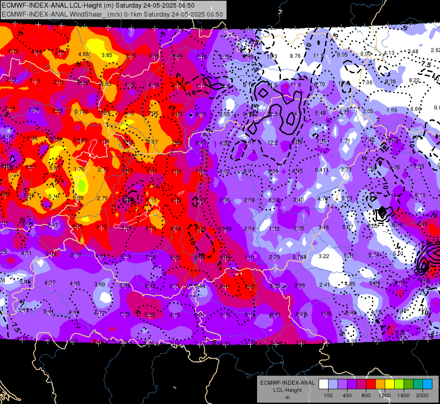Click the wind shear value '1.76'
The width and height of the screenshot is (440, 404).
pos(79,169)
